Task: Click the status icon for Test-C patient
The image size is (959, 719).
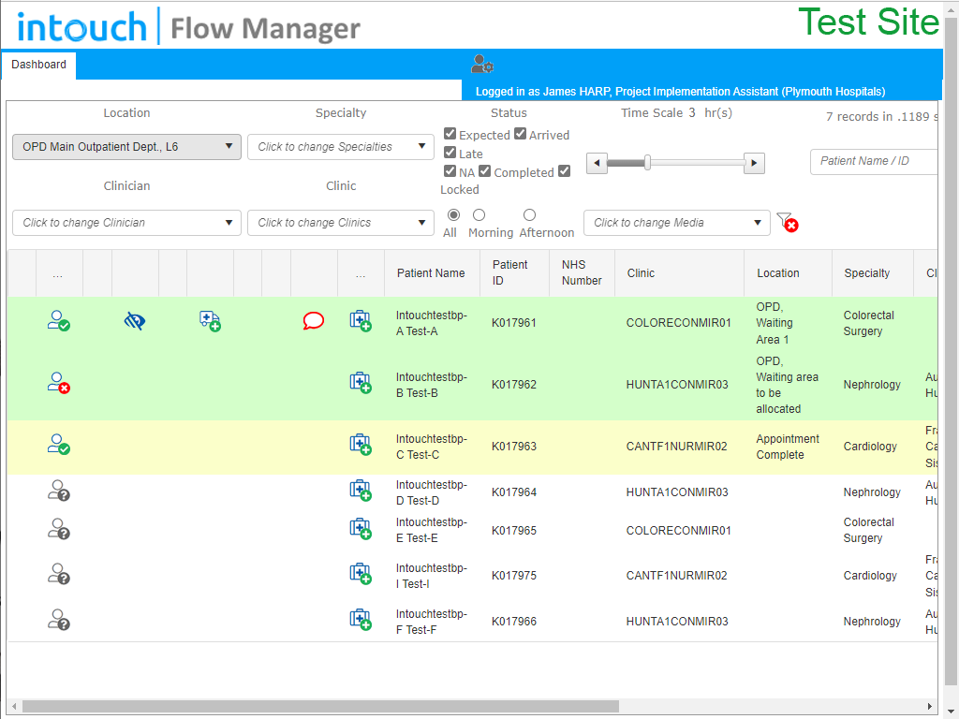Action: [x=59, y=445]
